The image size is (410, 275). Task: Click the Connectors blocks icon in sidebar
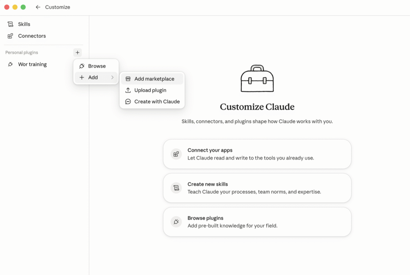click(x=10, y=36)
